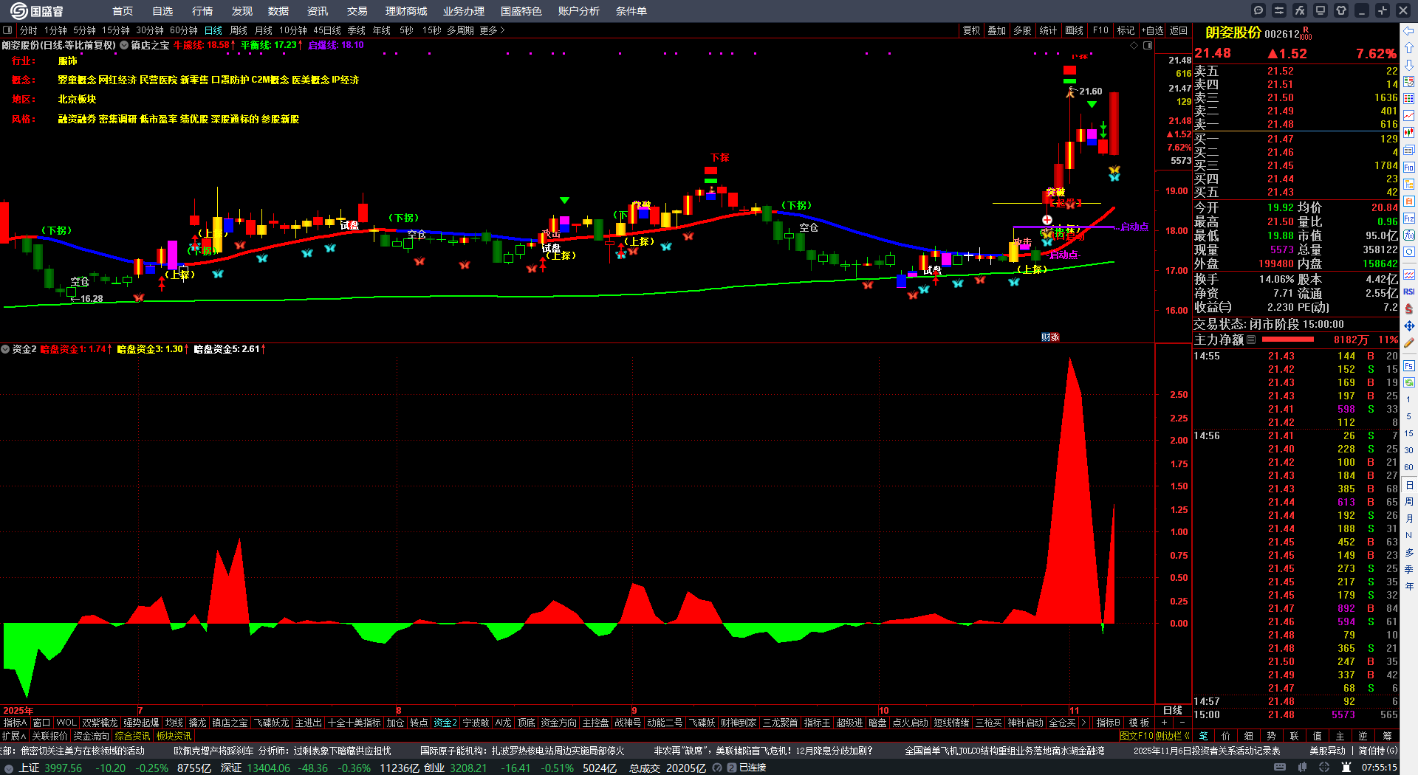The height and width of the screenshot is (775, 1418).
Task: Open the intraday trend line chart icon
Action: tap(1409, 116)
